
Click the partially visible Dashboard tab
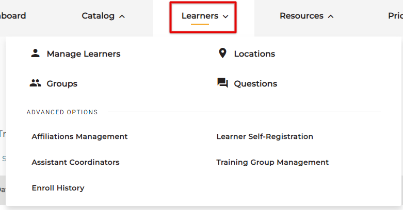point(13,16)
